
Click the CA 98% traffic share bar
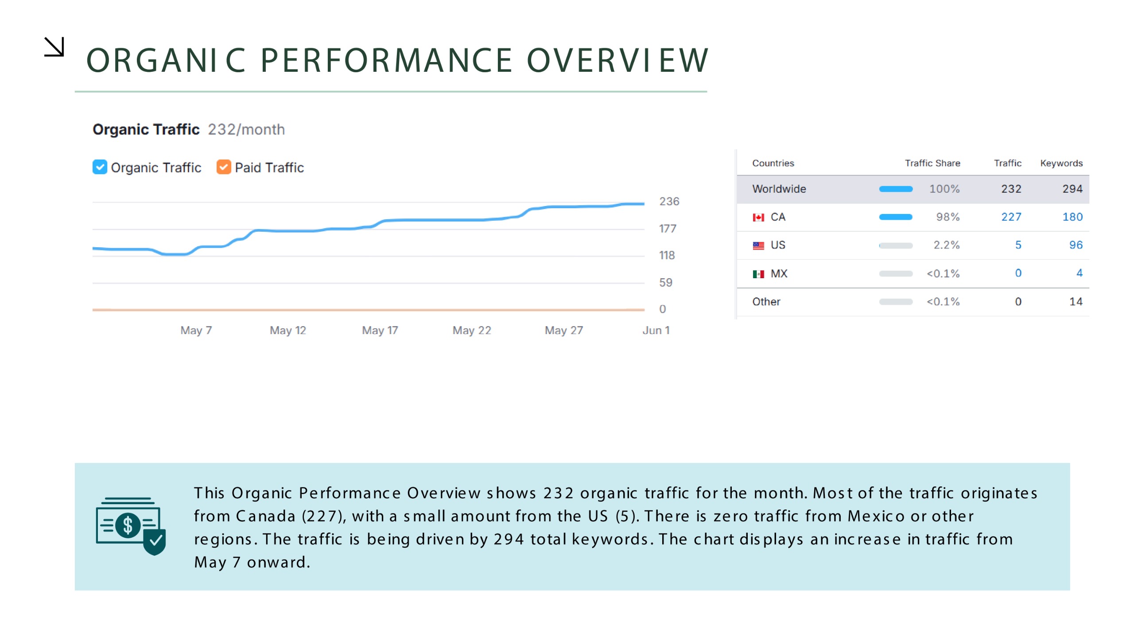pos(895,217)
